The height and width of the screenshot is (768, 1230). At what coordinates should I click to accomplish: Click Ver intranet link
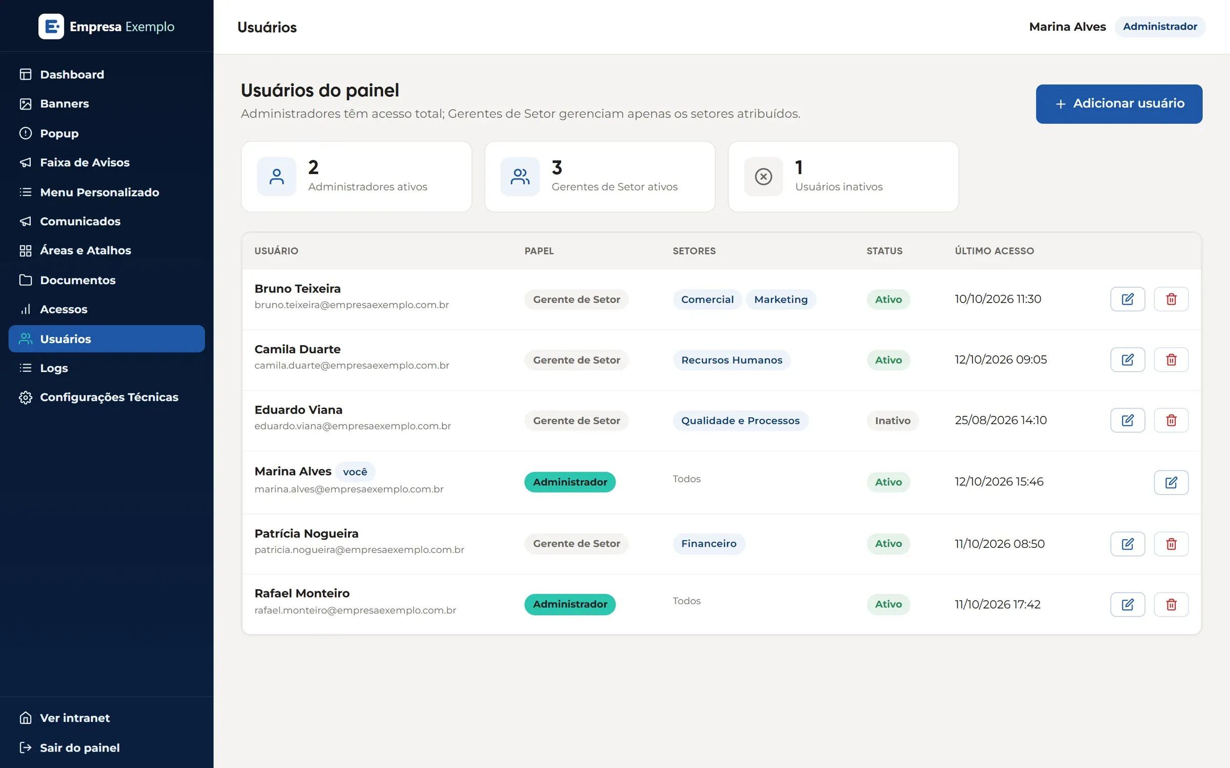point(107,718)
